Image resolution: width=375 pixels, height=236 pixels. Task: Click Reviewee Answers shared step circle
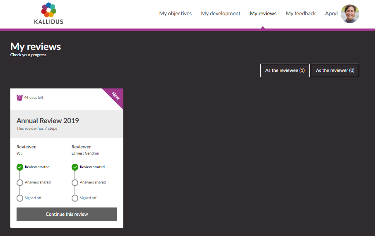click(20, 183)
